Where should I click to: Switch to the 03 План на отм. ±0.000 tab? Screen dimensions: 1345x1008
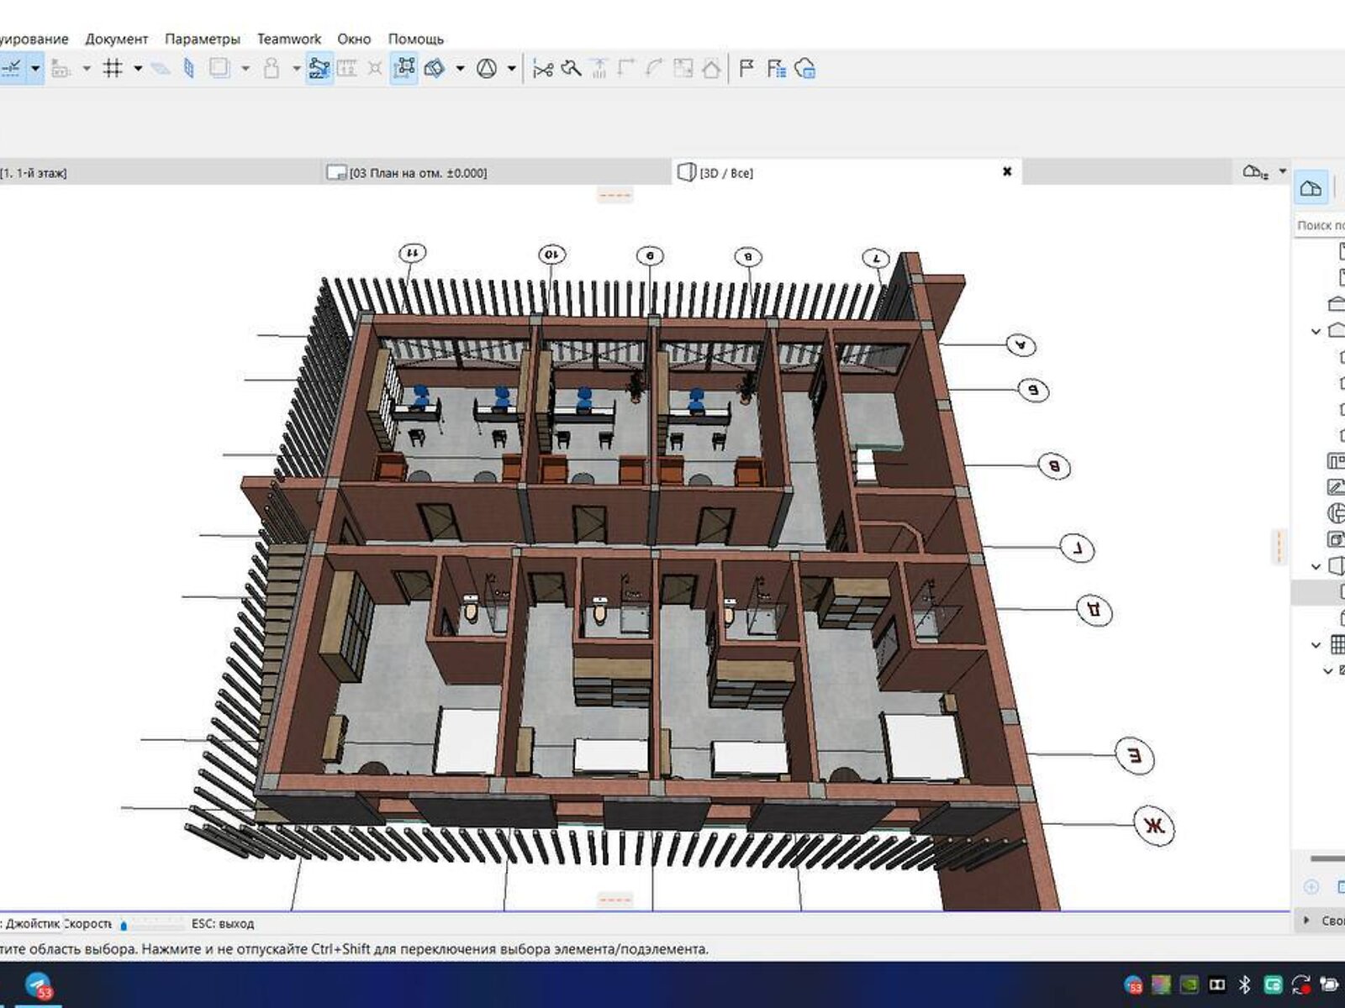417,173
